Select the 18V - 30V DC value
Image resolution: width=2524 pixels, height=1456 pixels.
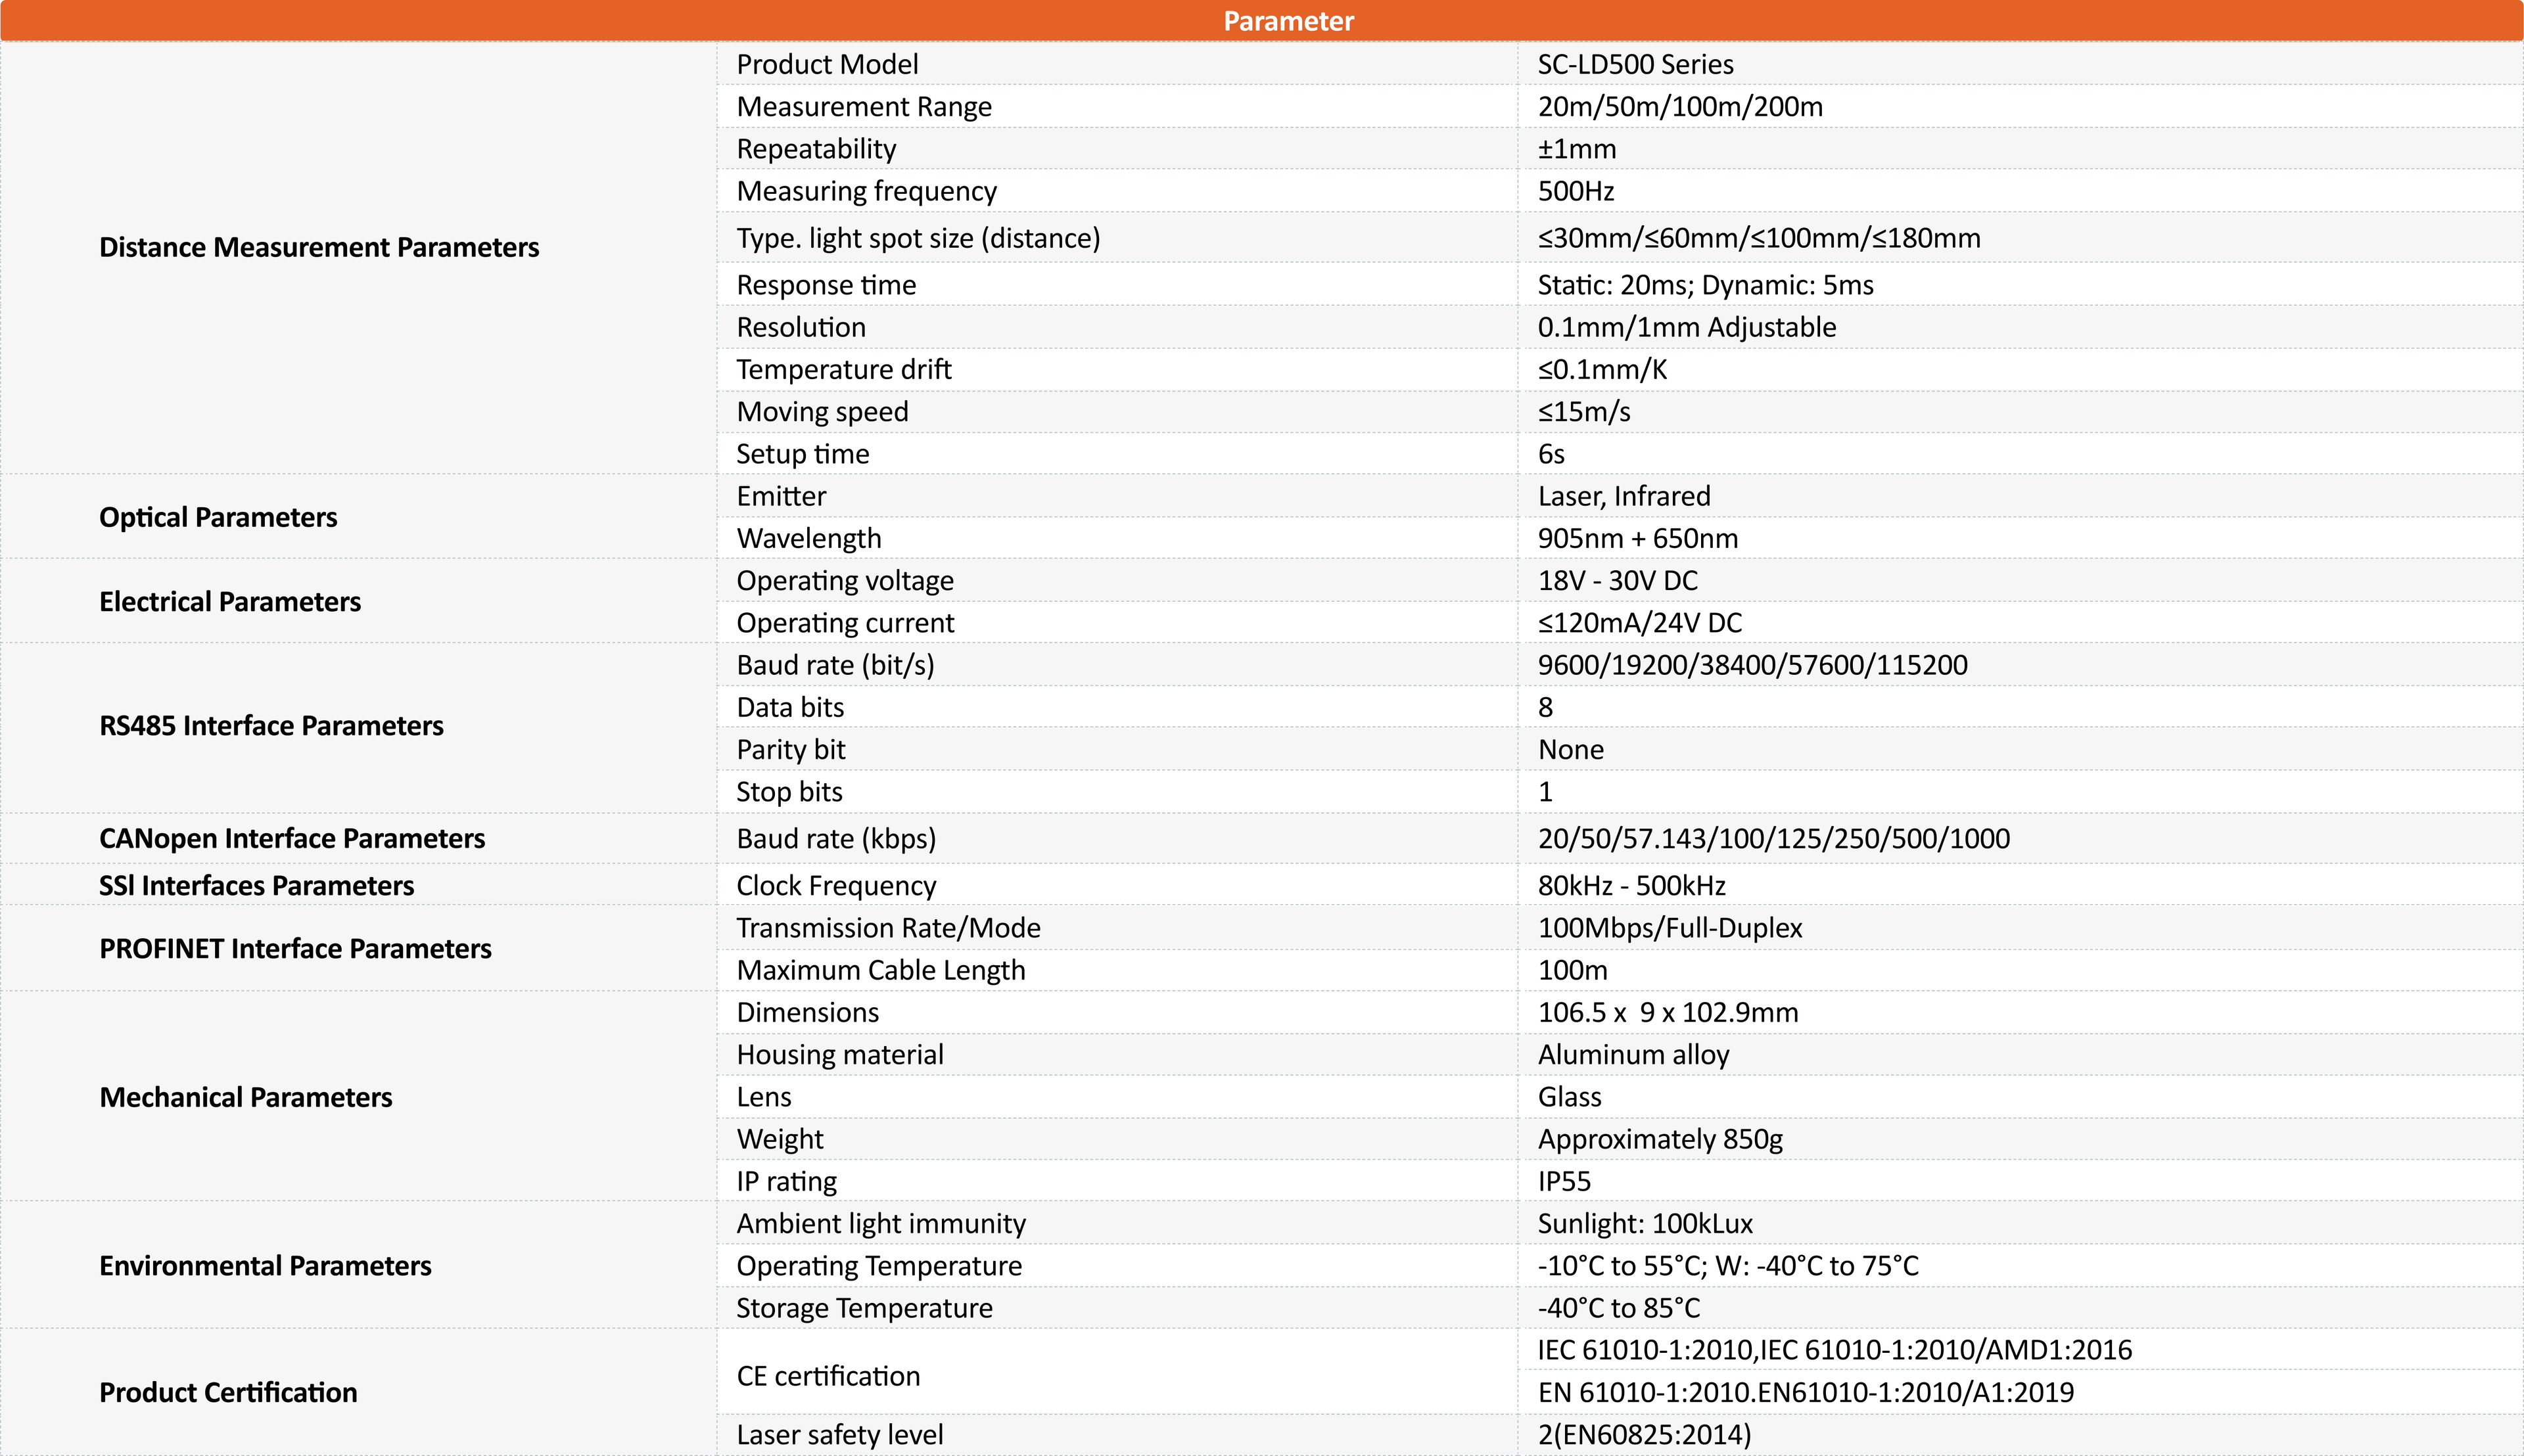pyautogui.click(x=1617, y=580)
